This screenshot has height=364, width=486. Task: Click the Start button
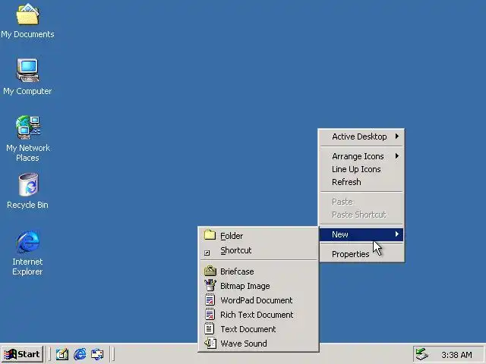pos(22,354)
